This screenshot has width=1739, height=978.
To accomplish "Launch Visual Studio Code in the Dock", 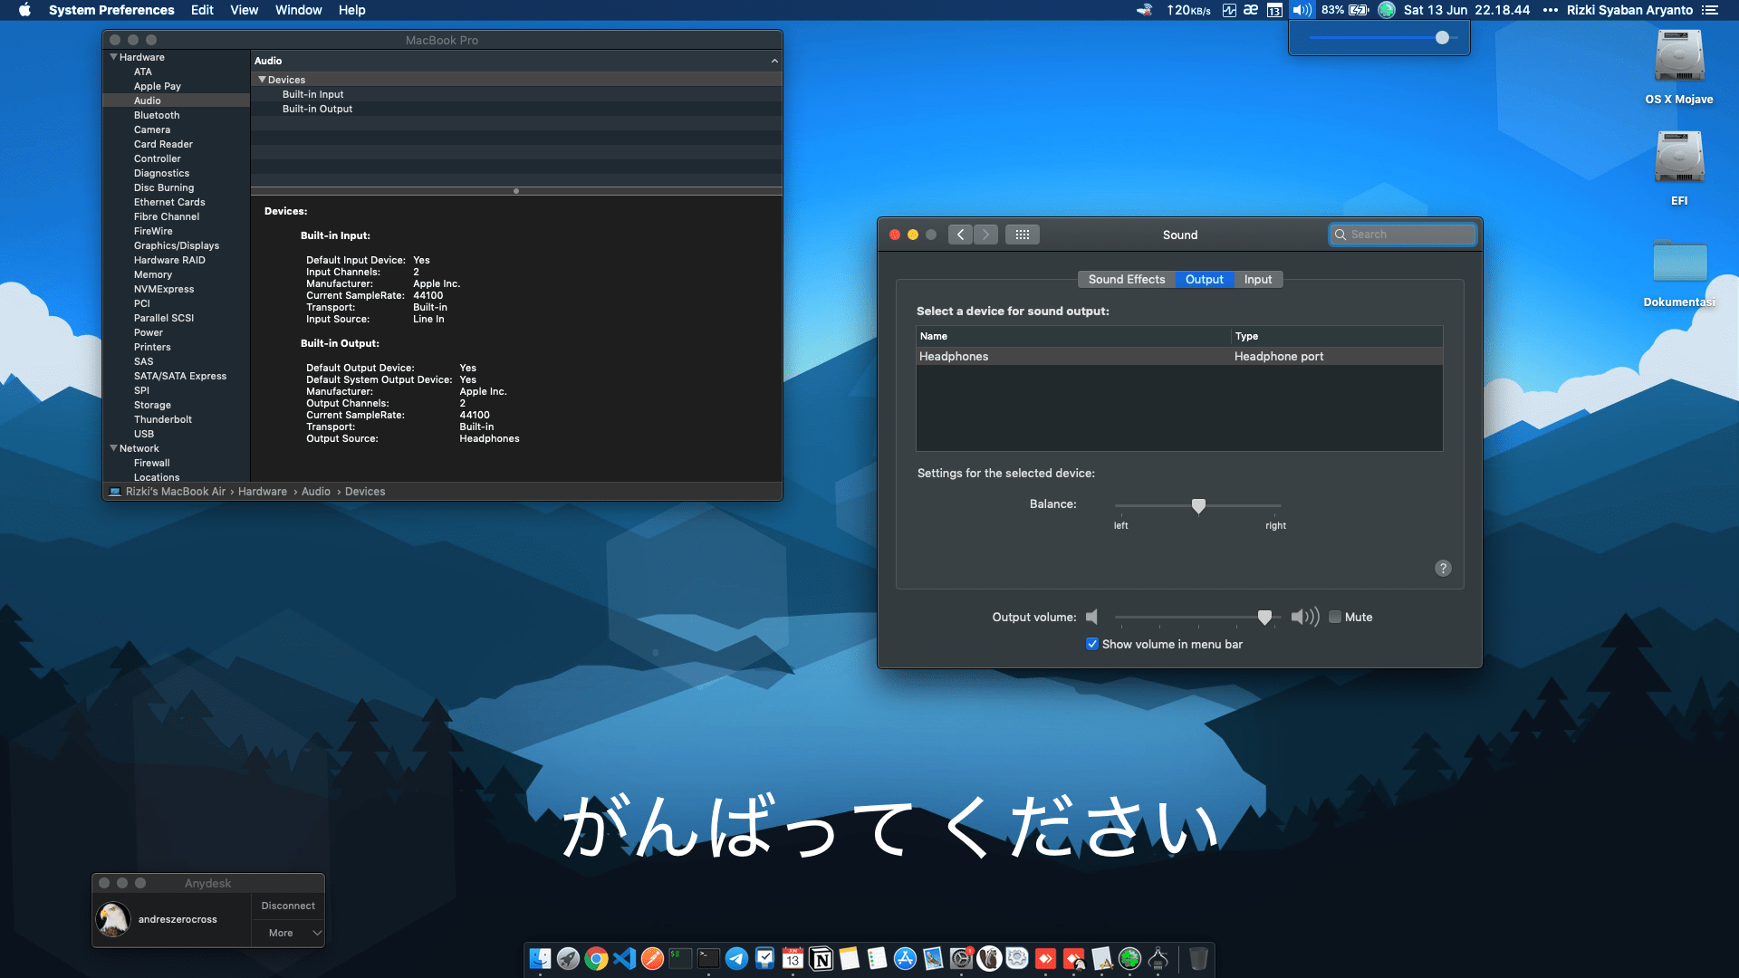I will (x=625, y=958).
